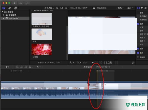Click the playhead at 00:01:11:05
Image resolution: width=148 pixels, height=110 pixels.
[97, 71]
